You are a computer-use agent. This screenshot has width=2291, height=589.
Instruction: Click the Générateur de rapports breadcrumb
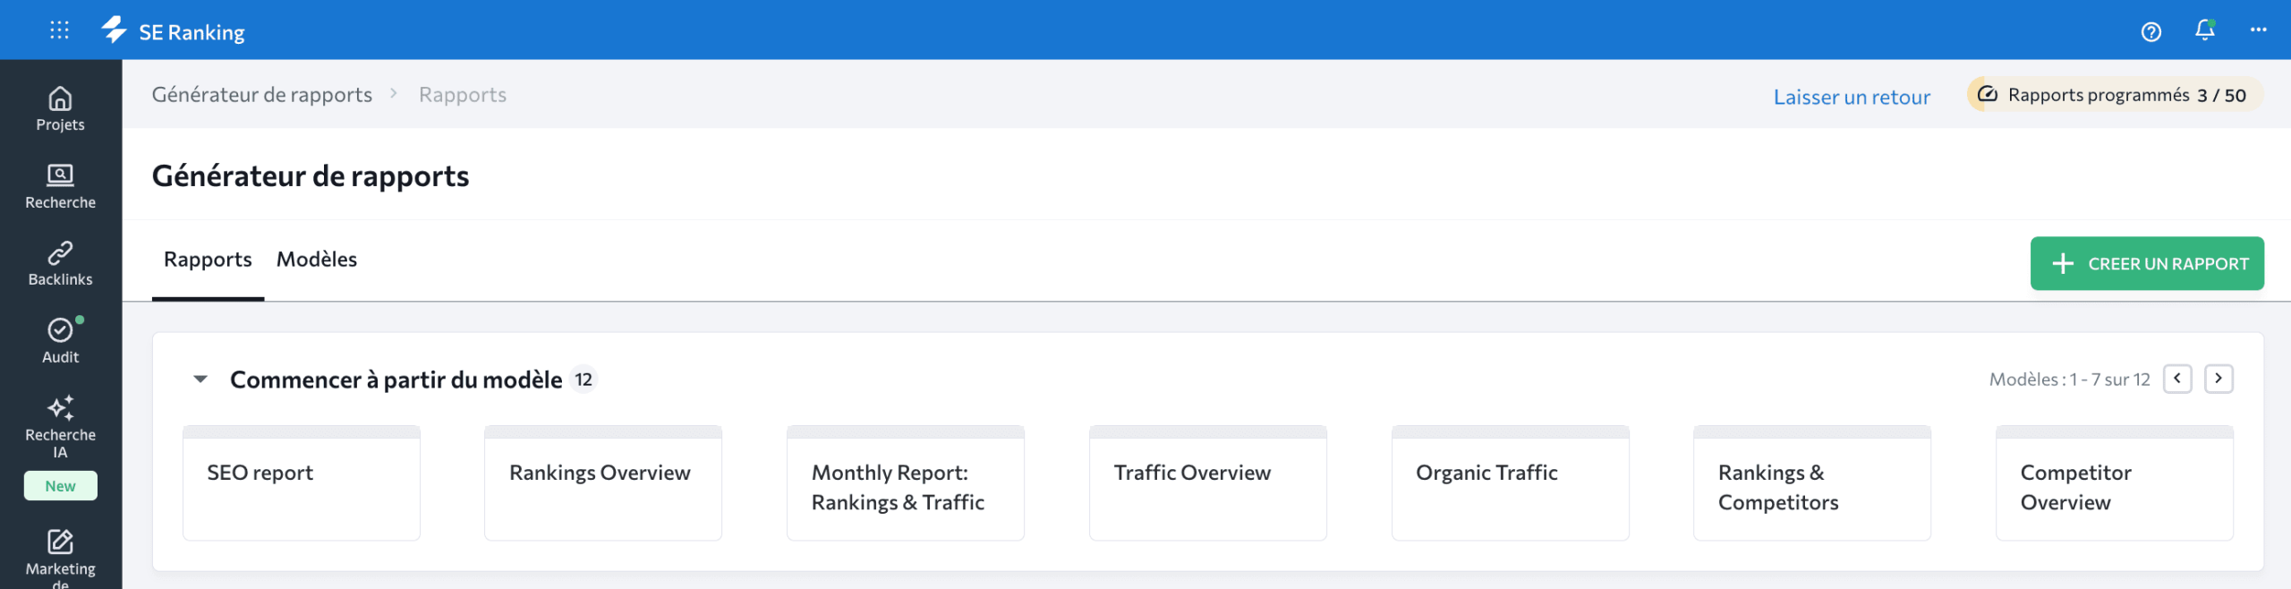[x=262, y=95]
